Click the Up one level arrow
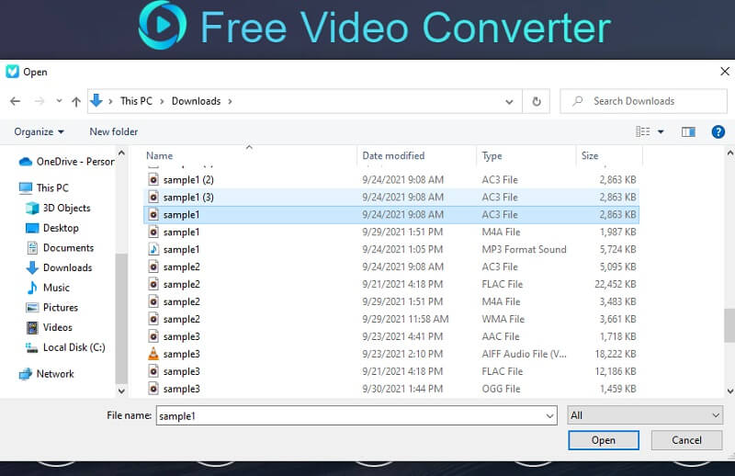This screenshot has height=476, width=735. 76,101
